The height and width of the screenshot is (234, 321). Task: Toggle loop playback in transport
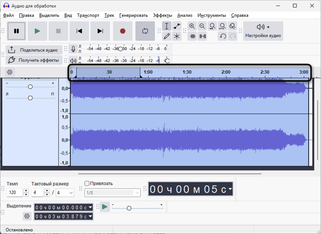click(145, 31)
